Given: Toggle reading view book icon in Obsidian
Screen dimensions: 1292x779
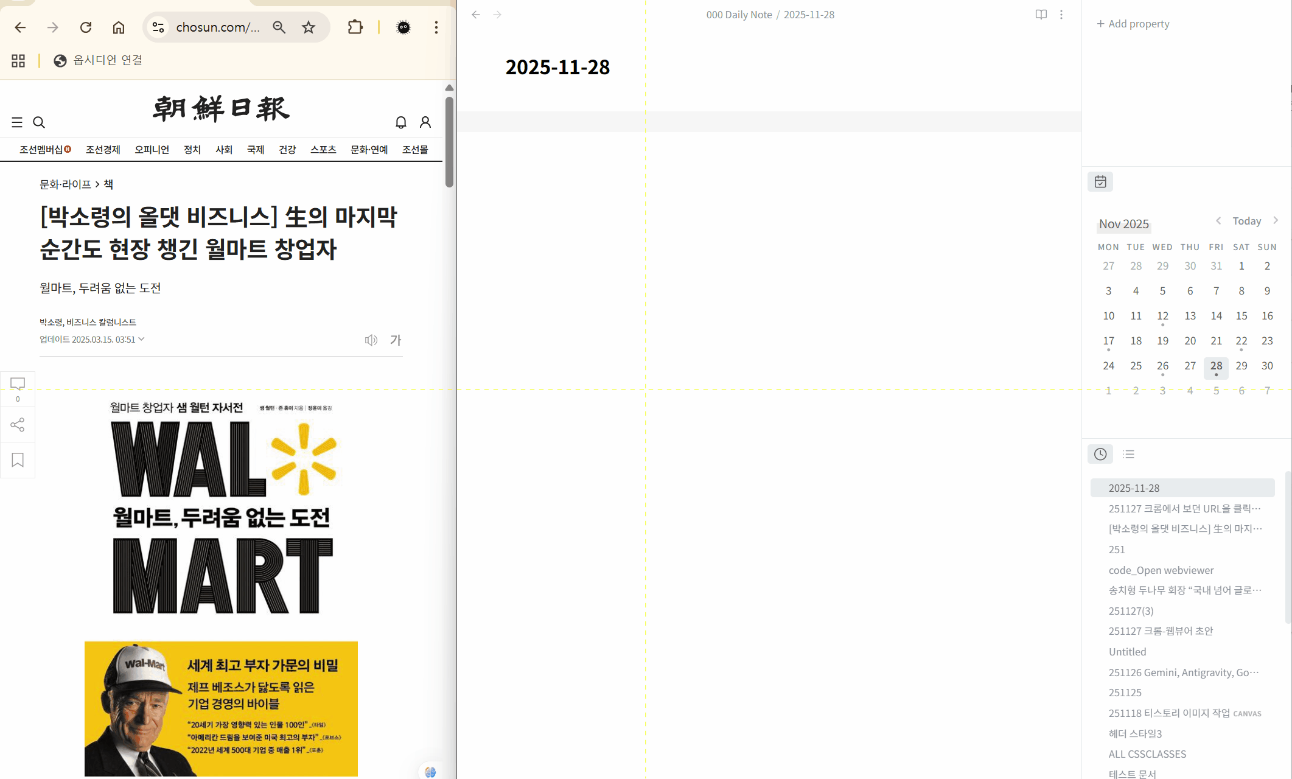Looking at the screenshot, I should pyautogui.click(x=1041, y=15).
